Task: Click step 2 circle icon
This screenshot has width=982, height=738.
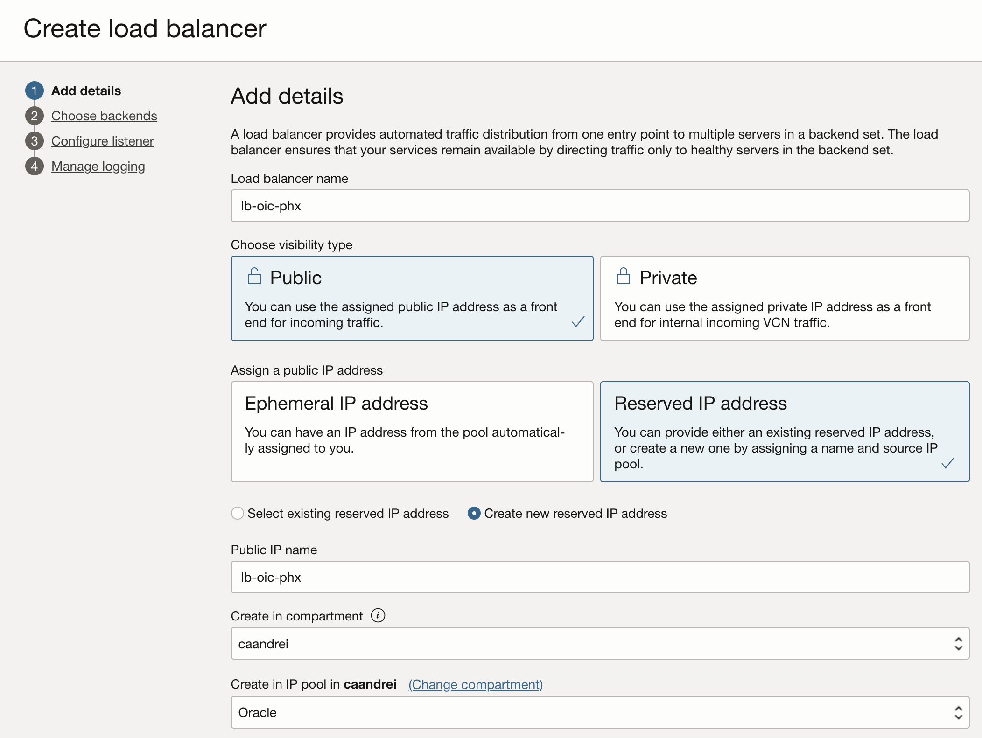Action: (x=35, y=116)
